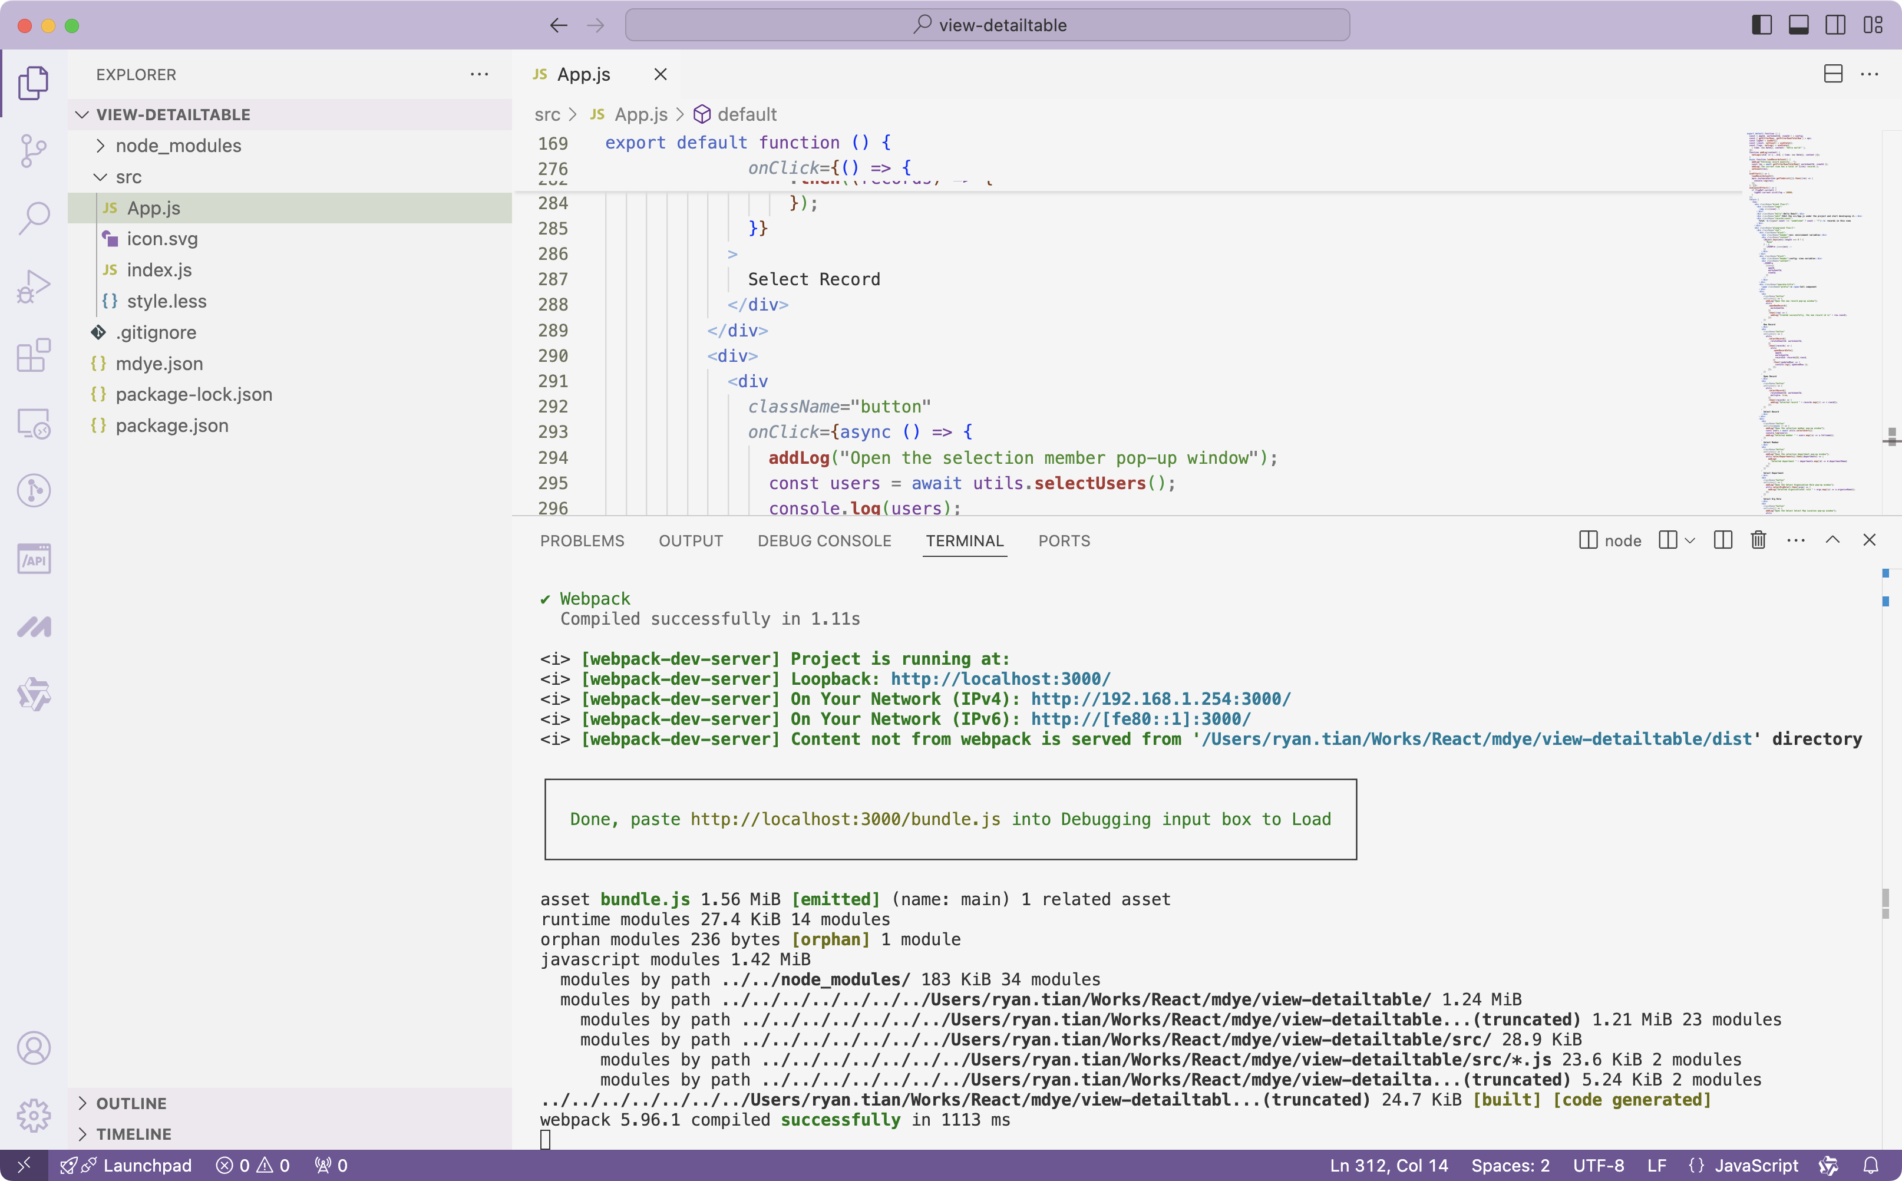Open the 192.168.1.254:3000 network link
Screen dimensions: 1902x1181
tap(1160, 699)
